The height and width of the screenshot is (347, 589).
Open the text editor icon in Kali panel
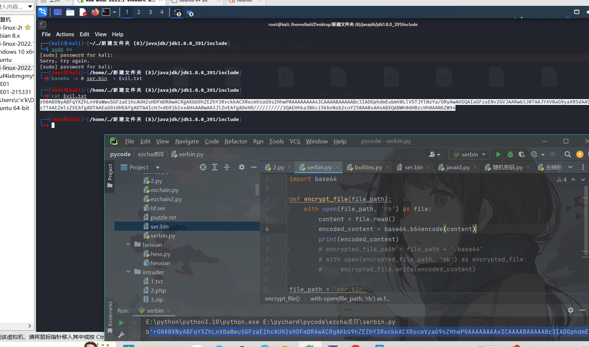point(83,12)
